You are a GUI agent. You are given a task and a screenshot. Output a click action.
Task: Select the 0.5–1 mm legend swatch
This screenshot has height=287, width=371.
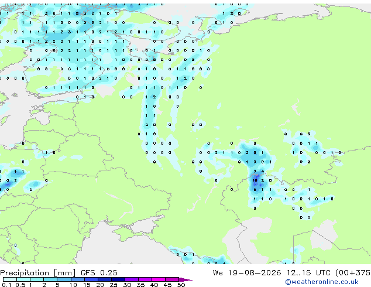(23, 279)
